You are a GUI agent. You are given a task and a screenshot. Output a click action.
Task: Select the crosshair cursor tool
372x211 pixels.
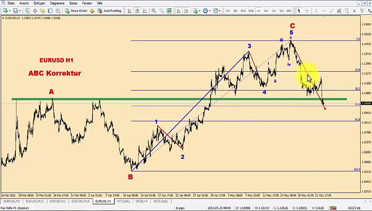pyautogui.click(x=307, y=11)
